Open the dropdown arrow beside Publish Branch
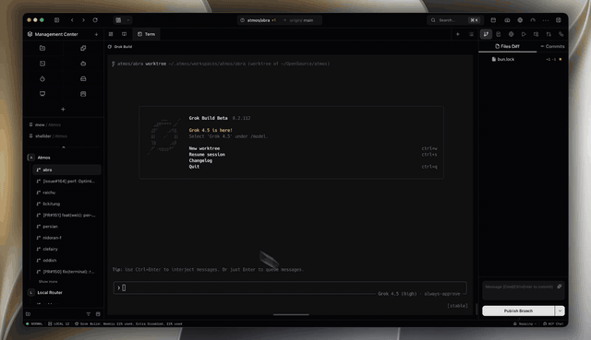Viewport: 591px width, 340px height. click(561, 311)
